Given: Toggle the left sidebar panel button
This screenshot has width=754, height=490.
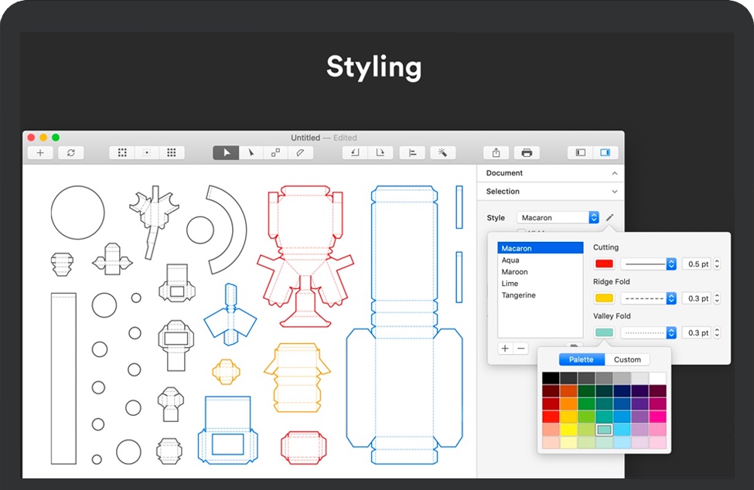Looking at the screenshot, I should 581,153.
